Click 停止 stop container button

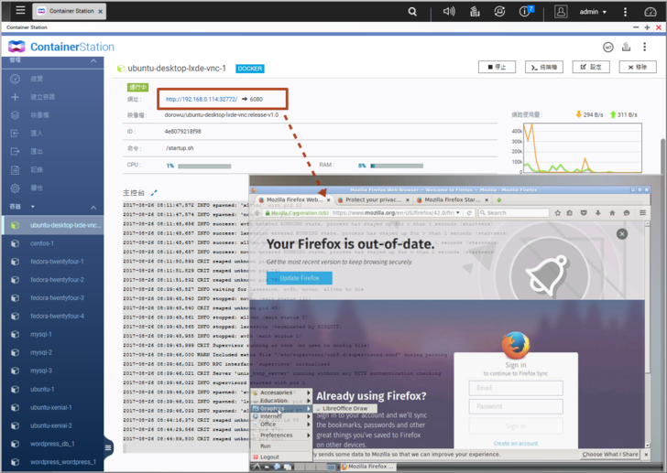[x=497, y=67]
